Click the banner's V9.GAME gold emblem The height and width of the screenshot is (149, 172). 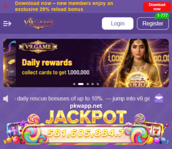coord(38,47)
